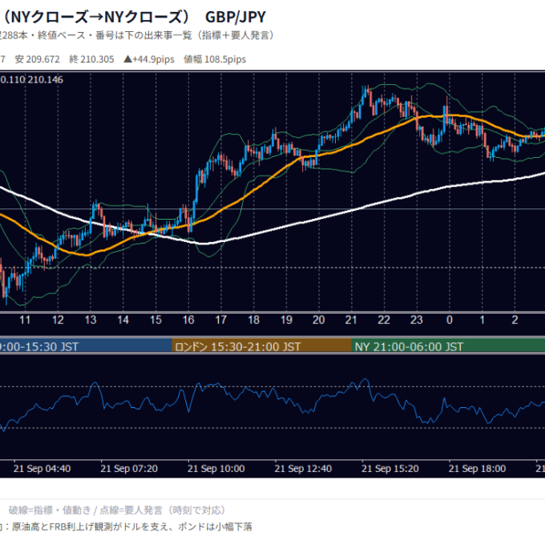Click hour label 0 on the axis
545x545 pixels.
click(450, 320)
